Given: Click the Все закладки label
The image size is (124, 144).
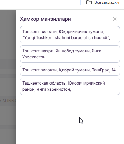Looking at the screenshot, I should click(107, 2).
